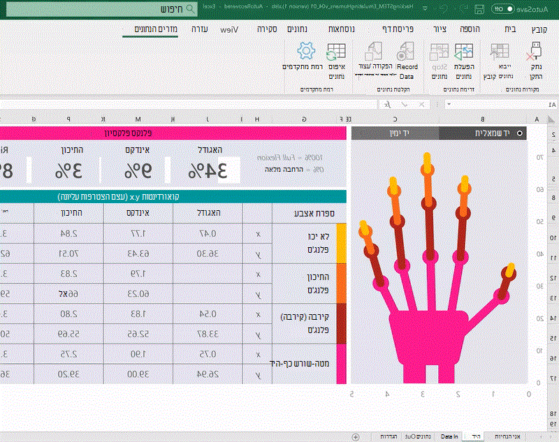Click the insert function fx icon
559x442 pixels.
(x=388, y=104)
